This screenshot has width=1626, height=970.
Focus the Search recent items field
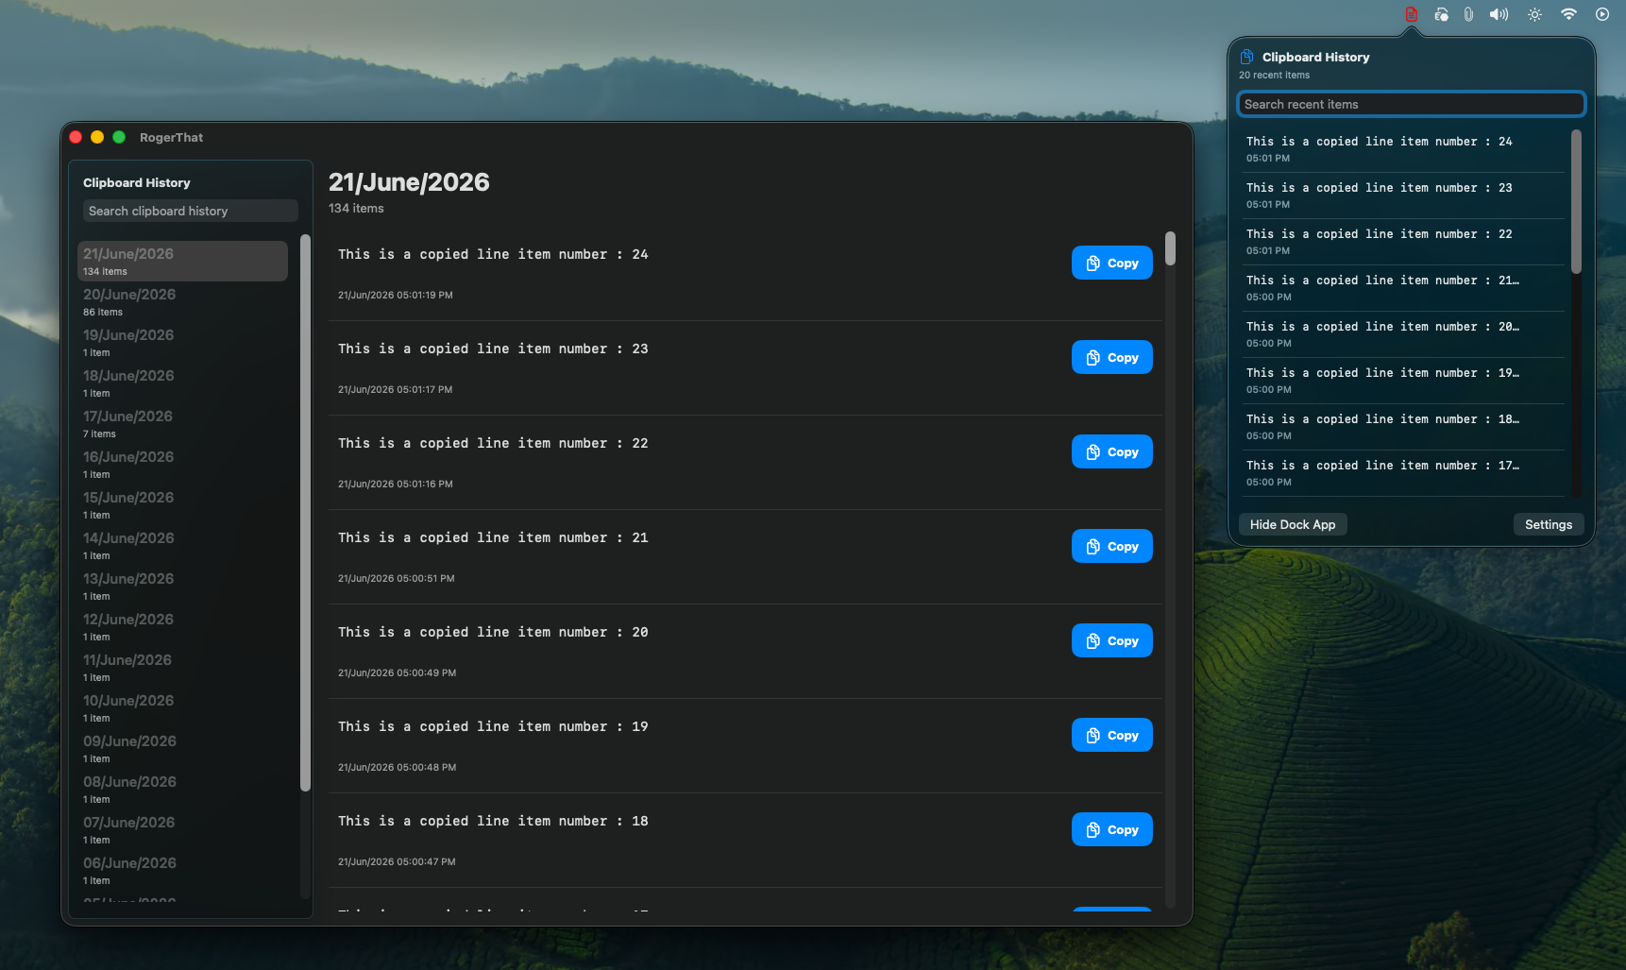point(1411,104)
